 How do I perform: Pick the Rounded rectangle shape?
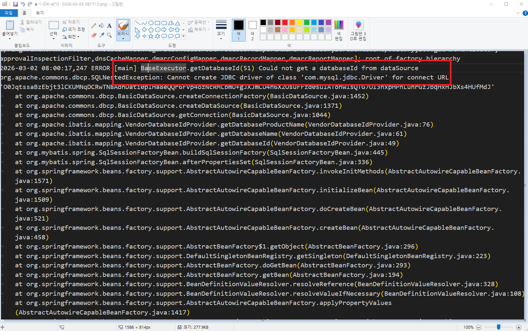point(164,23)
